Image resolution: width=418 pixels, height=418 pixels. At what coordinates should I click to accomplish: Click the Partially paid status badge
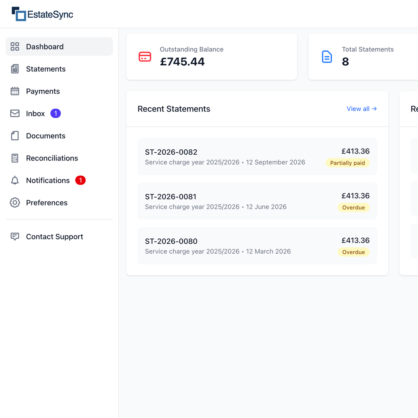click(347, 163)
